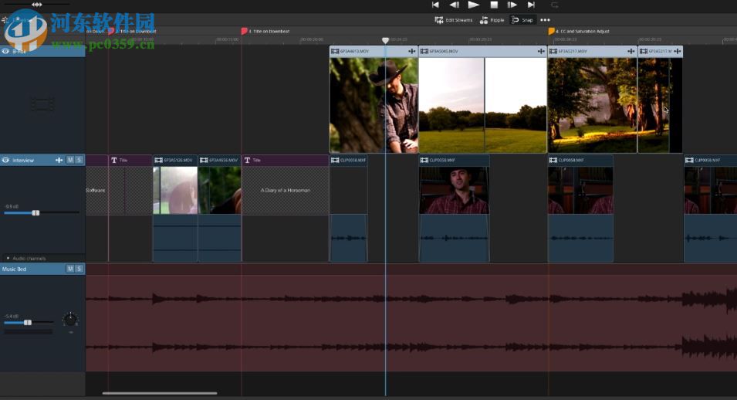Click the film icon of the first 6P3A5217.MOV clip

pos(553,51)
